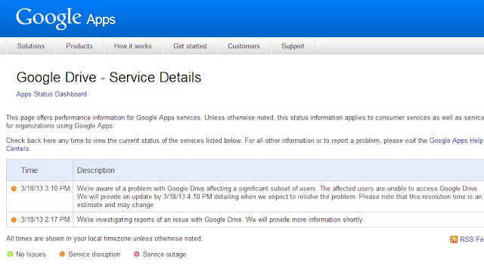Open the Google Apps Help Centers link
The height and width of the screenshot is (278, 484).
(456, 141)
